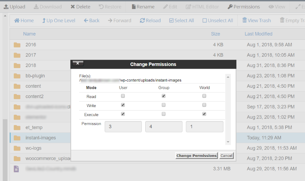Open the Permissions tool with key icon
This screenshot has width=305, height=181.
coord(244,7)
